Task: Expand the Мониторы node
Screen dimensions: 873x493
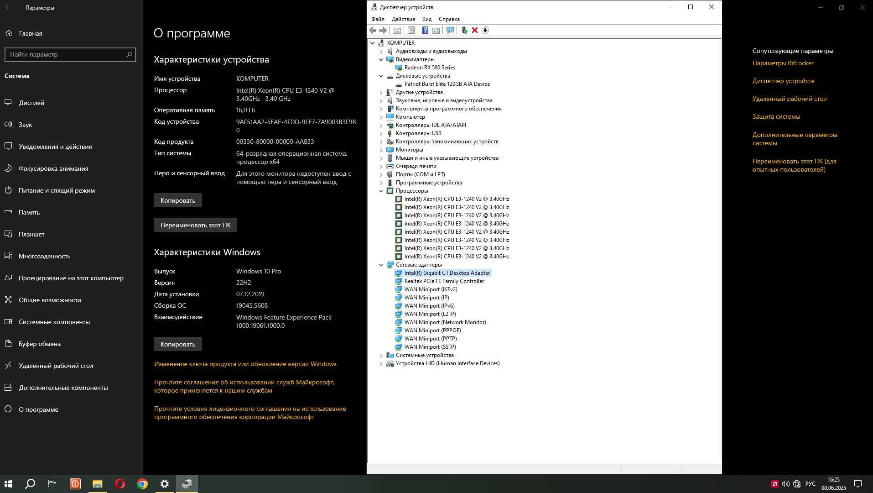Action: [381, 150]
